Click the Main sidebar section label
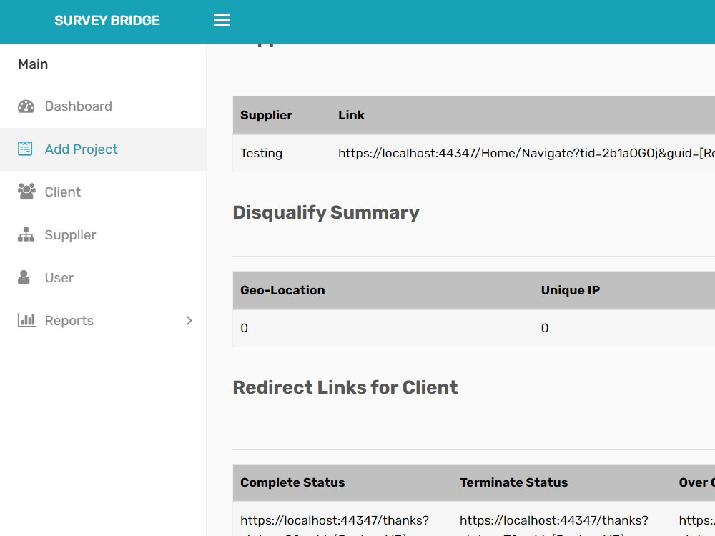This screenshot has width=715, height=536. tap(33, 64)
